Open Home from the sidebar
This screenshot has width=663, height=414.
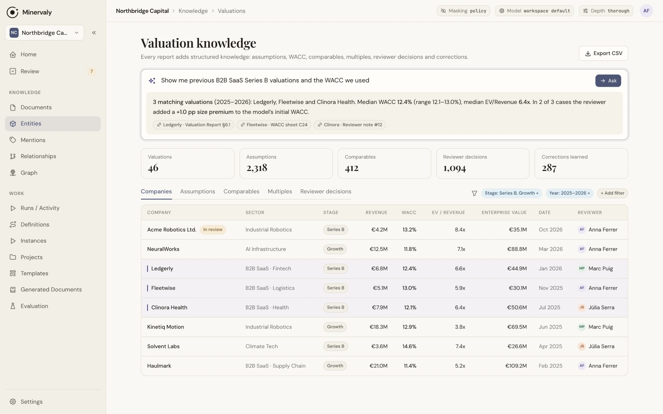(x=53, y=54)
